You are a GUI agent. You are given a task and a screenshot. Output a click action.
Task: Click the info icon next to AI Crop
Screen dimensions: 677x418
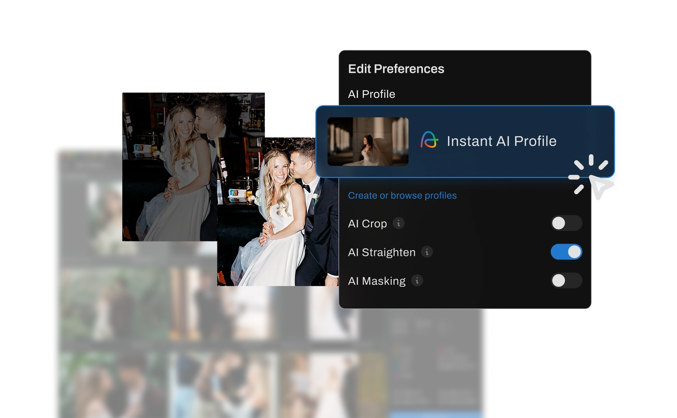point(398,223)
